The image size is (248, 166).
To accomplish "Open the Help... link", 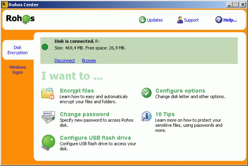I will click(x=230, y=20).
